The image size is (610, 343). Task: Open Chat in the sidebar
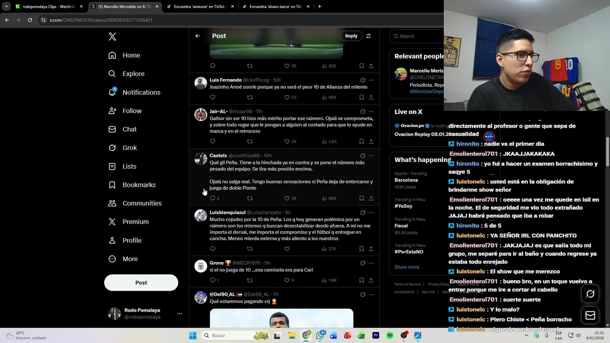click(x=122, y=129)
